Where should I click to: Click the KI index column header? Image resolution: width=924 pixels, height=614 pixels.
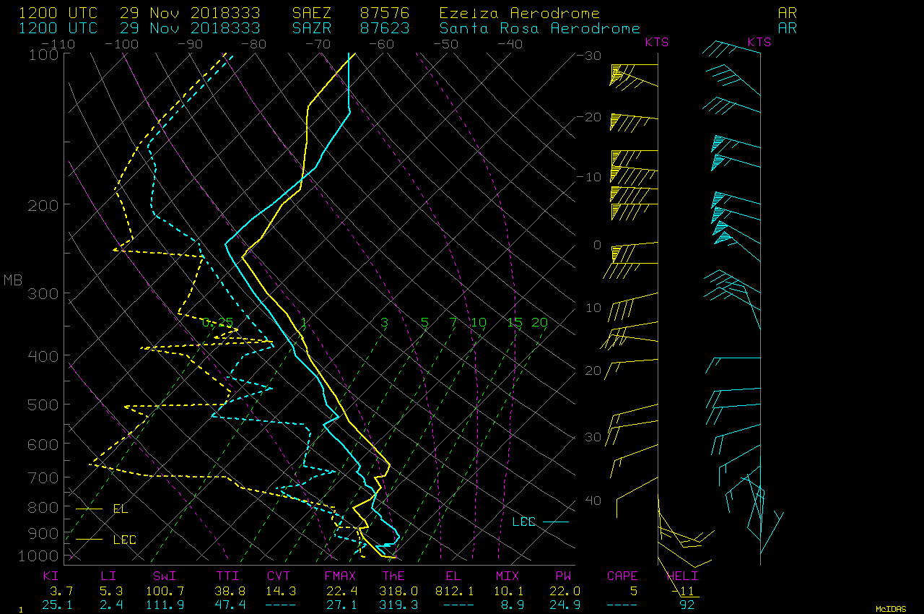coord(51,576)
